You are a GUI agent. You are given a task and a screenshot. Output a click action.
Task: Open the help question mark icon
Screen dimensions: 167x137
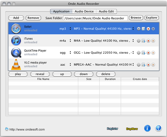pos(158,128)
